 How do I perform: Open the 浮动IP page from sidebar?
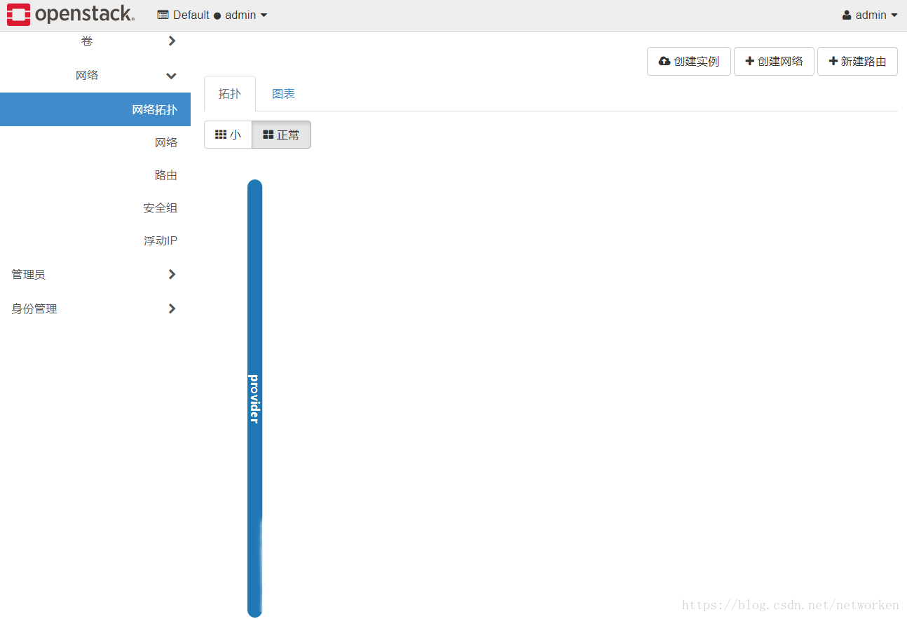pyautogui.click(x=161, y=240)
